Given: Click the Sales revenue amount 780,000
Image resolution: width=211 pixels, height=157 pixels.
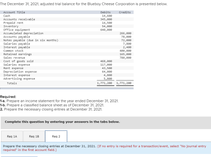Looking at the screenshot, I should point(125,58).
